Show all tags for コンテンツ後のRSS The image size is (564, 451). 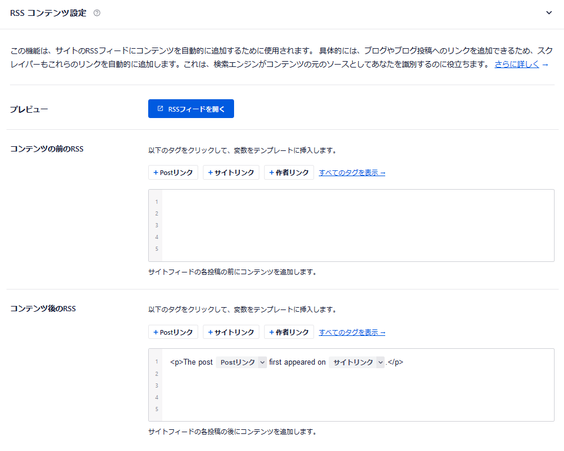(x=352, y=332)
